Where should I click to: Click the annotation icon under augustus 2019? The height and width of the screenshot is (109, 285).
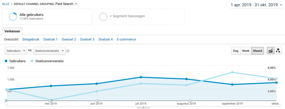coord(190,101)
